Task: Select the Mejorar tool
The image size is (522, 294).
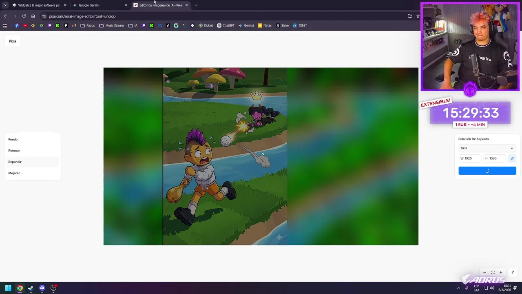Action: (32, 173)
